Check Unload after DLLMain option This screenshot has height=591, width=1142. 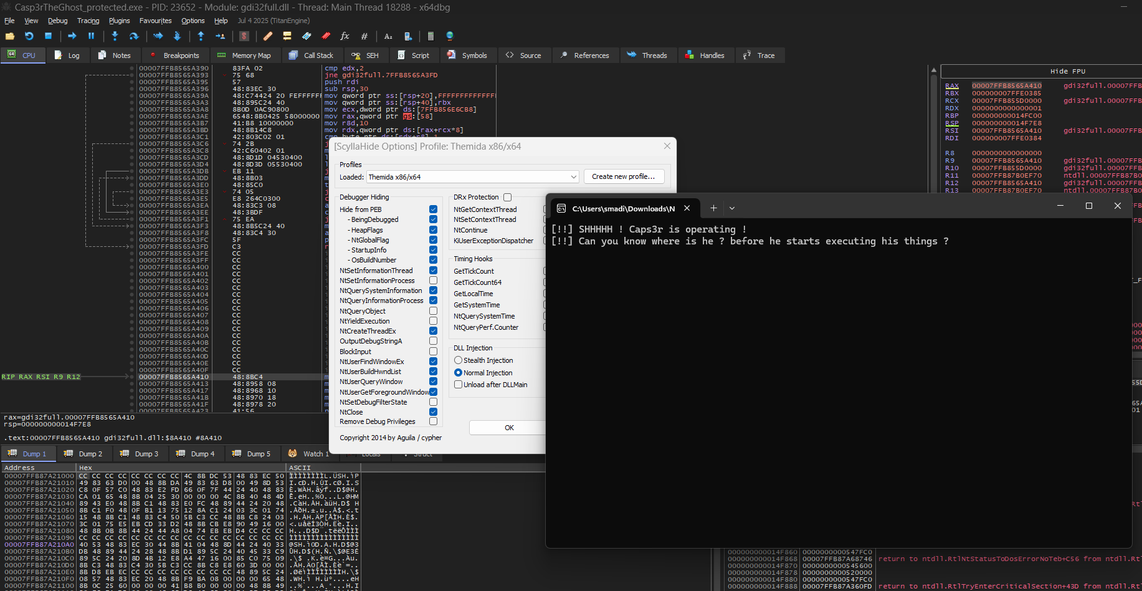(458, 385)
